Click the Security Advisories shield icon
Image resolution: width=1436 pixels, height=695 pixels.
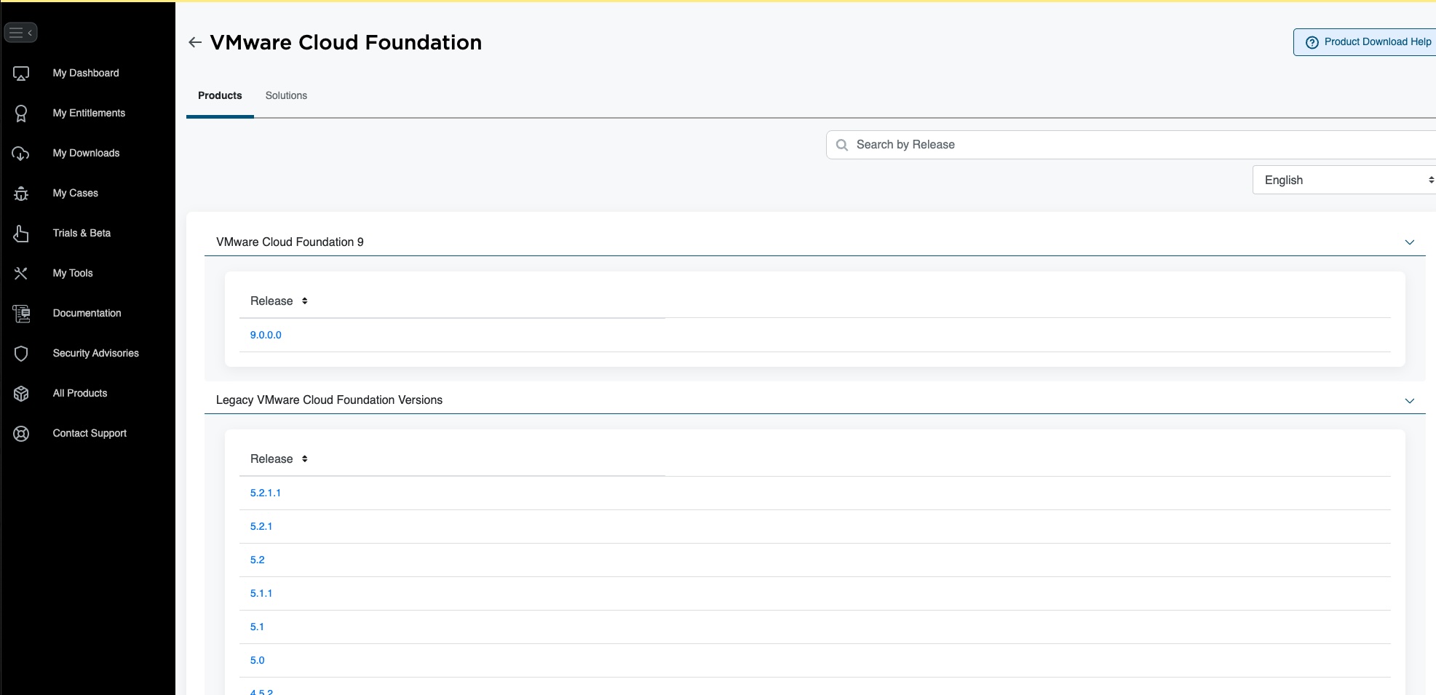click(x=21, y=354)
